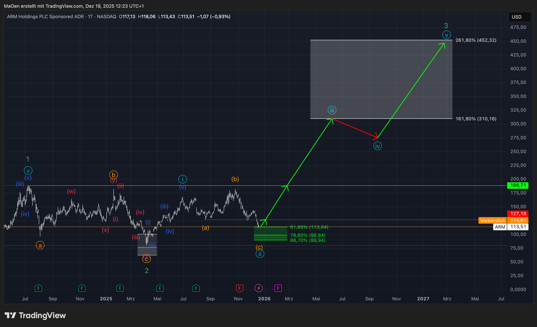Click the green 188,71 price level flag
The width and height of the screenshot is (537, 327).
tap(518, 185)
